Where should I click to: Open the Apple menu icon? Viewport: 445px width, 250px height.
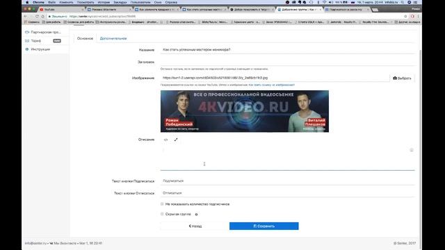pos(27,2)
